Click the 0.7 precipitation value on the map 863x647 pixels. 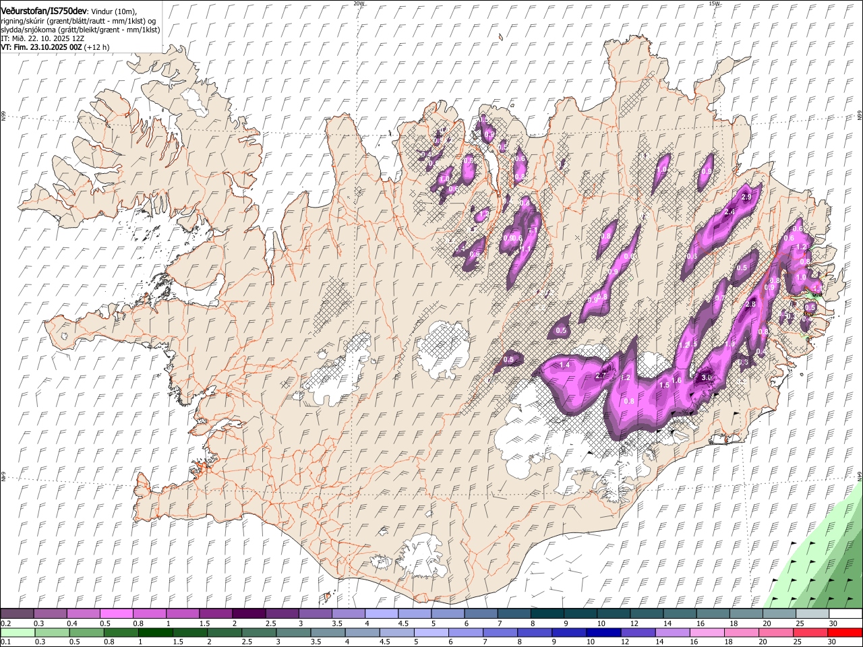719,299
